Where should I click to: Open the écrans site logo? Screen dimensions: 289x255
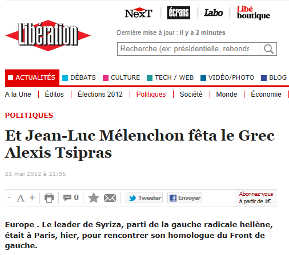[x=178, y=13]
